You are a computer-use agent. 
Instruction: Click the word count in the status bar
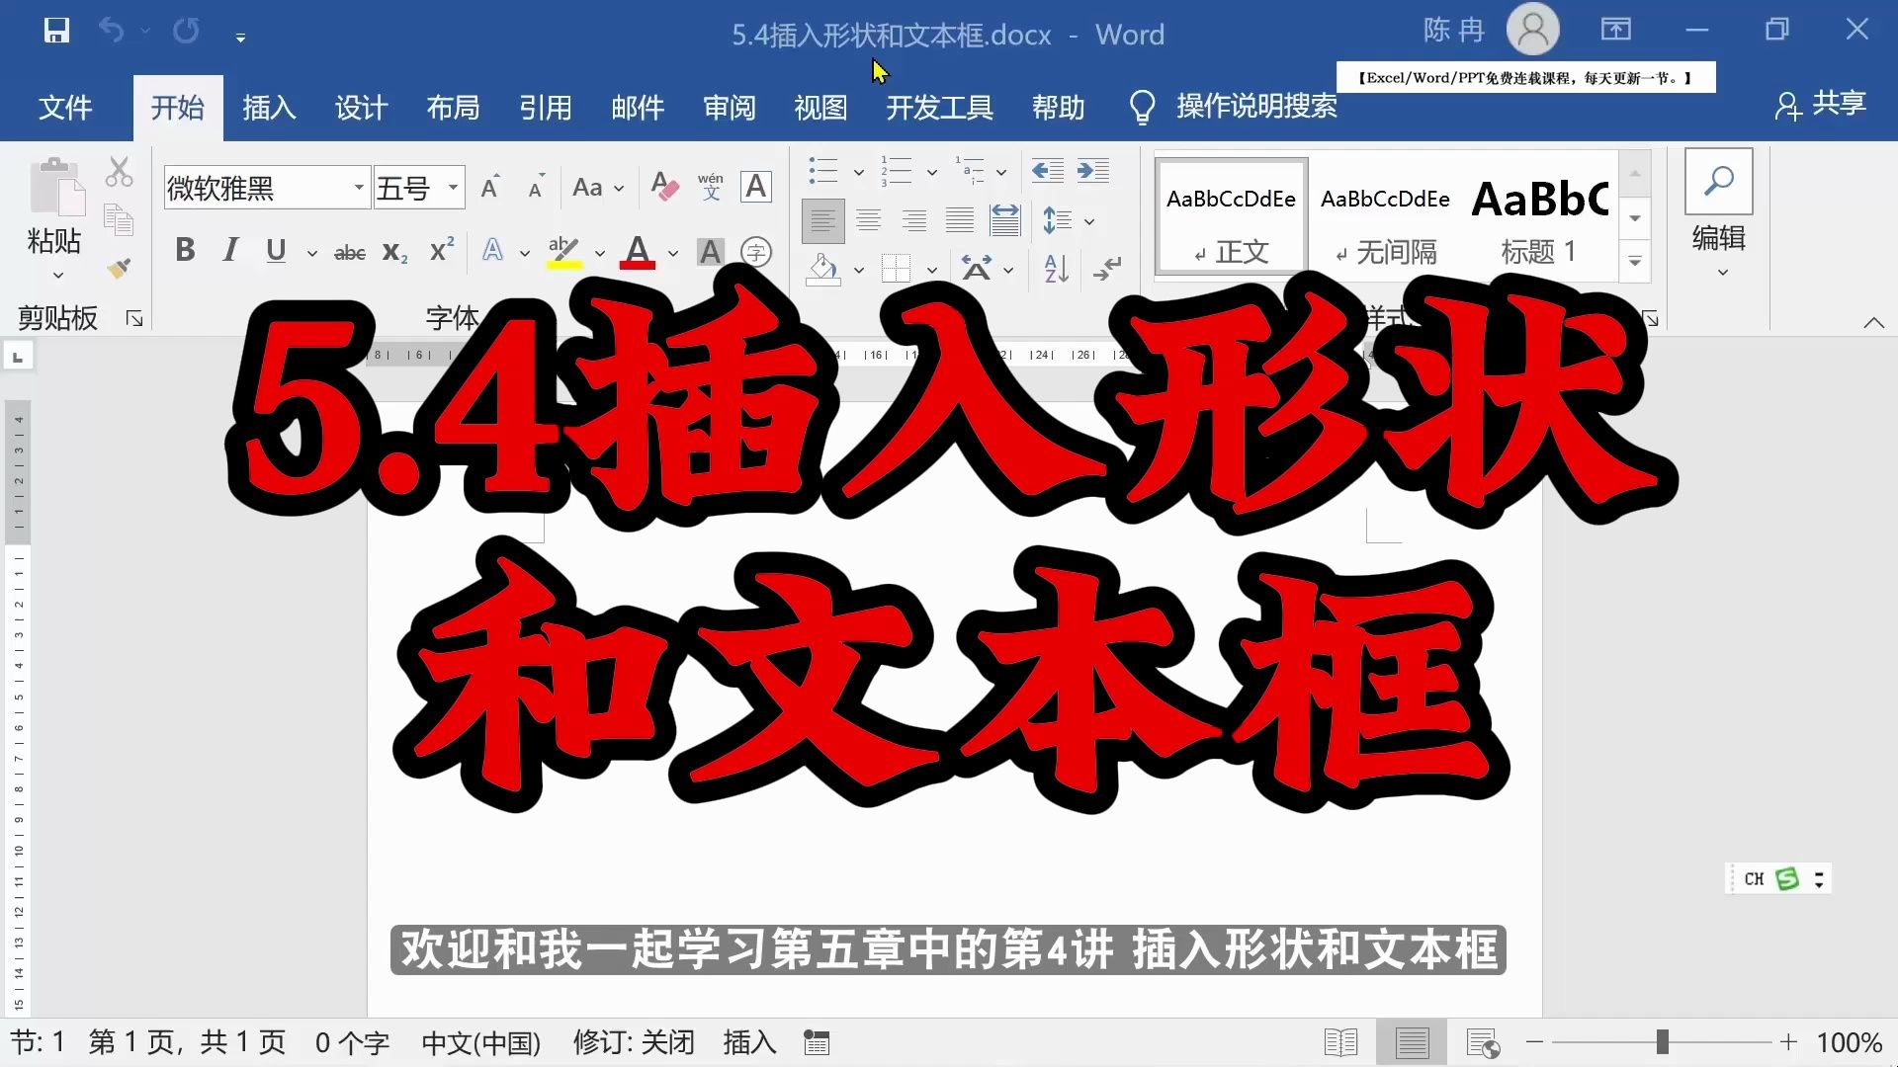[351, 1041]
